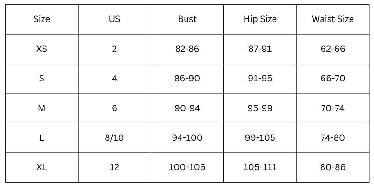Click the Size column header
Image resolution: width=374 pixels, height=187 pixels.
[42, 19]
